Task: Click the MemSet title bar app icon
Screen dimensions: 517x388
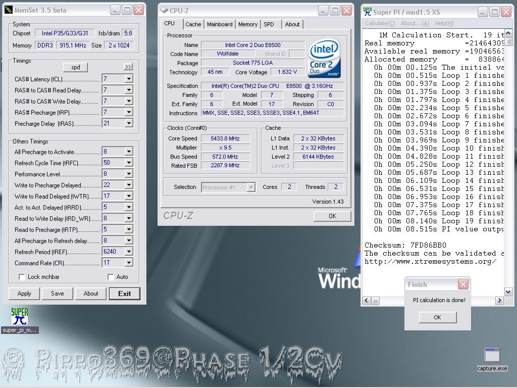Action: (x=9, y=10)
